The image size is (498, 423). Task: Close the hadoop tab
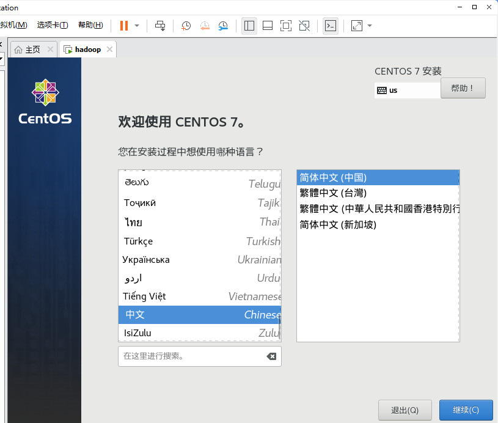coord(109,50)
